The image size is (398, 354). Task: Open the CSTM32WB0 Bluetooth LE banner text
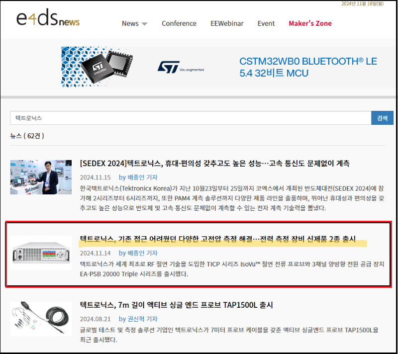click(x=308, y=67)
